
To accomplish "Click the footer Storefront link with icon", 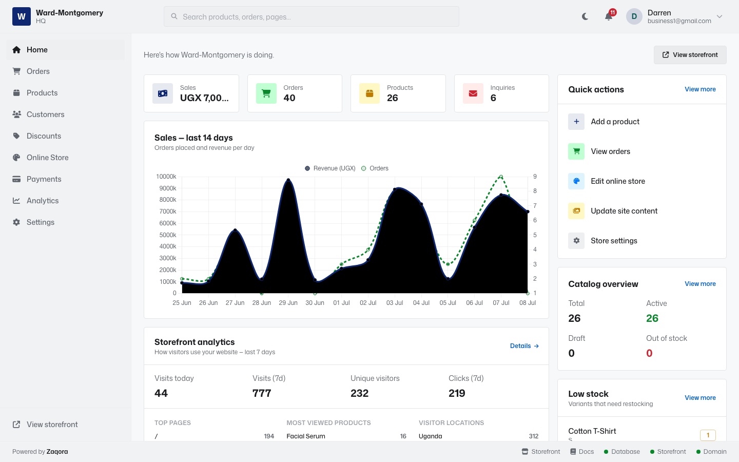I will click(541, 452).
